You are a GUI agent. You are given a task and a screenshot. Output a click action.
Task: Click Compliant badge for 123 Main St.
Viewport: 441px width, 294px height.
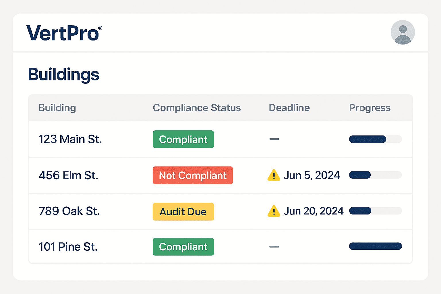tap(183, 139)
